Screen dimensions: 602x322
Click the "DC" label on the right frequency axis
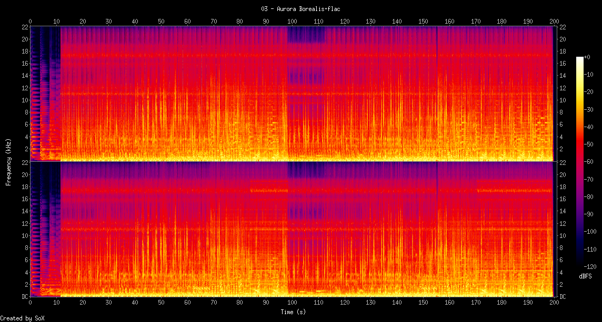click(x=563, y=296)
